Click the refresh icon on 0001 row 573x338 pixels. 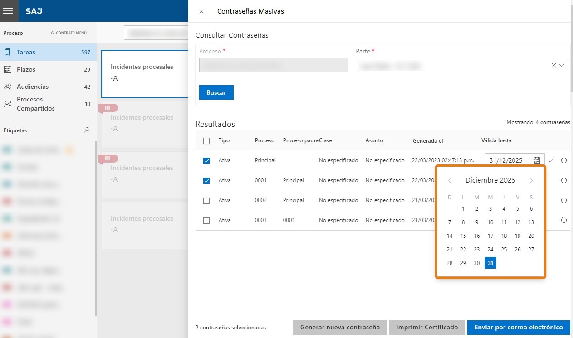pos(564,180)
